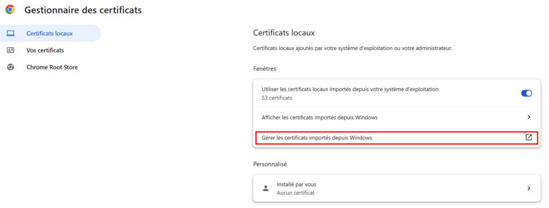Click the Utiliser les certificats locaux importés label
This screenshot has height=208, width=549.
pyautogui.click(x=350, y=90)
